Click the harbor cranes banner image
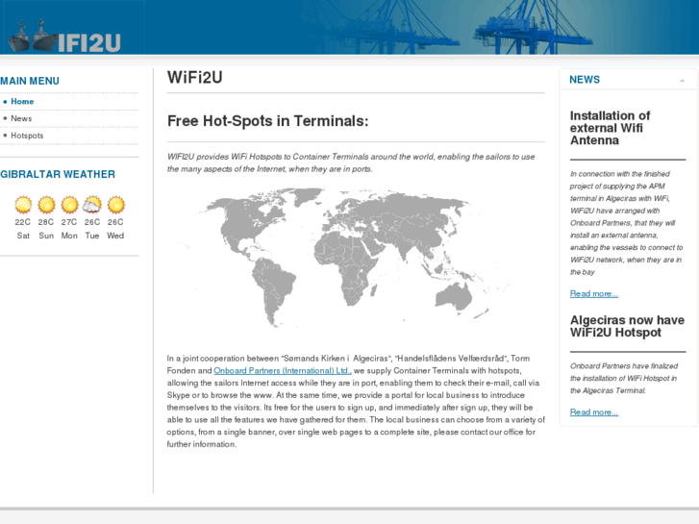 tap(446, 27)
